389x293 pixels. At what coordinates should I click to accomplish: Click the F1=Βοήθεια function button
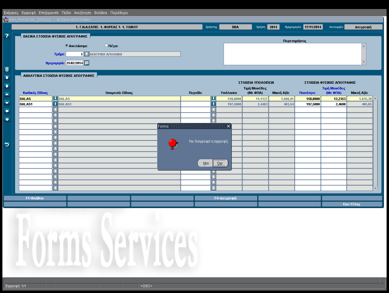pyautogui.click(x=35, y=198)
